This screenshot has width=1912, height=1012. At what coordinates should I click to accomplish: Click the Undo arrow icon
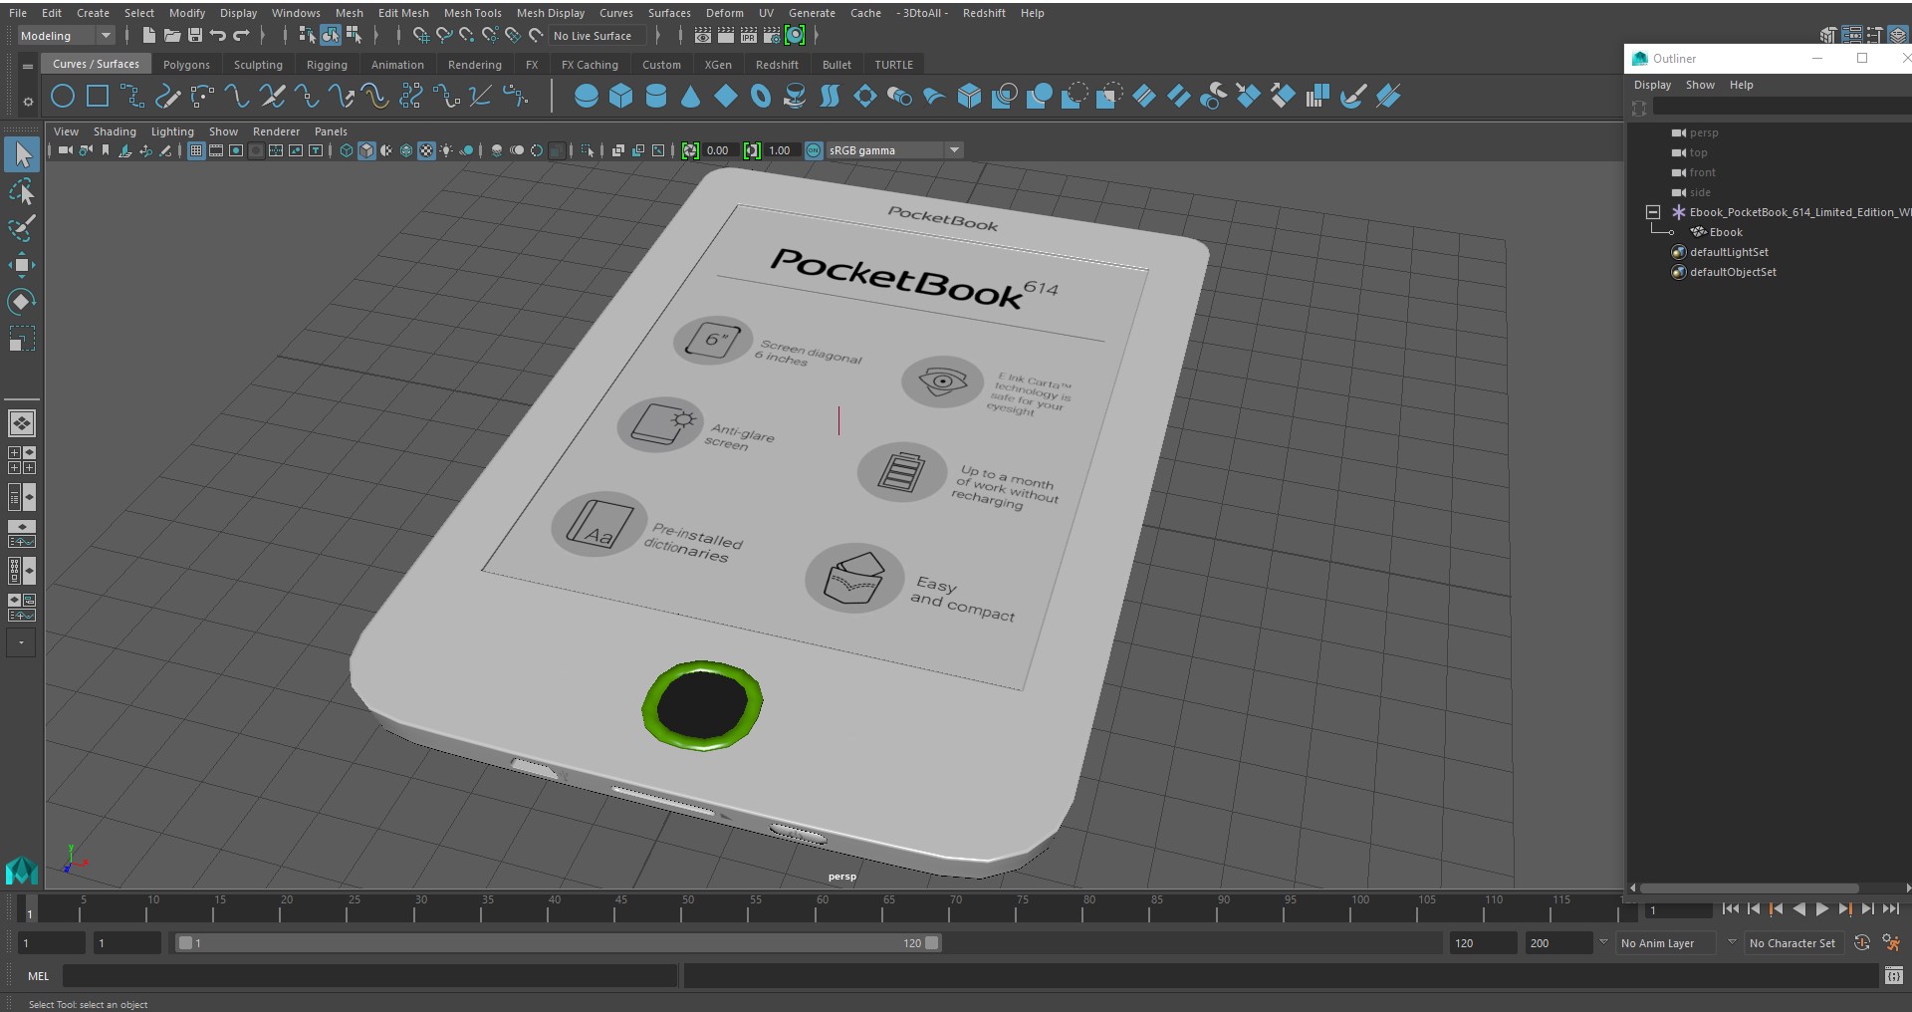pos(218,36)
